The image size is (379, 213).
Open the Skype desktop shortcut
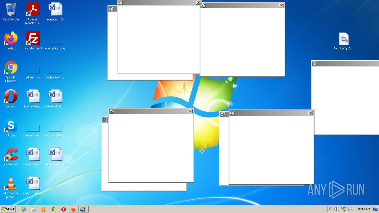[x=11, y=128]
